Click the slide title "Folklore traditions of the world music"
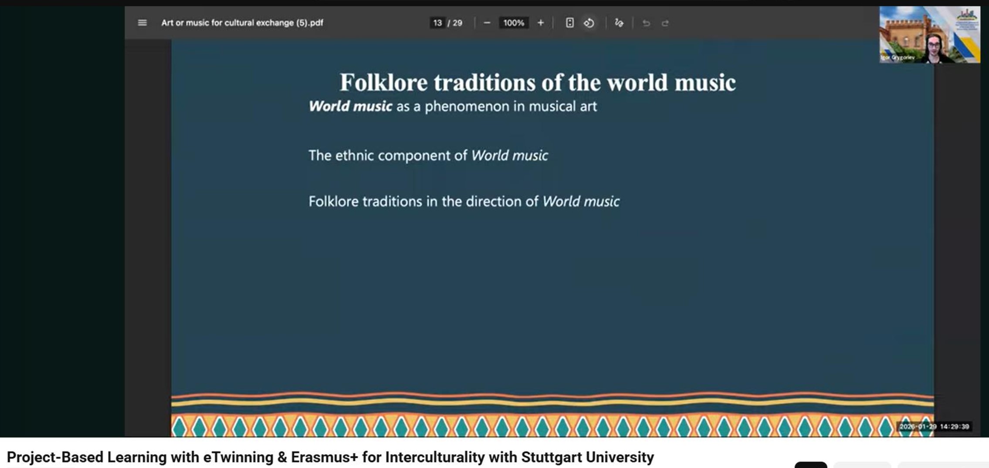Viewport: 989px width, 468px height. [537, 83]
